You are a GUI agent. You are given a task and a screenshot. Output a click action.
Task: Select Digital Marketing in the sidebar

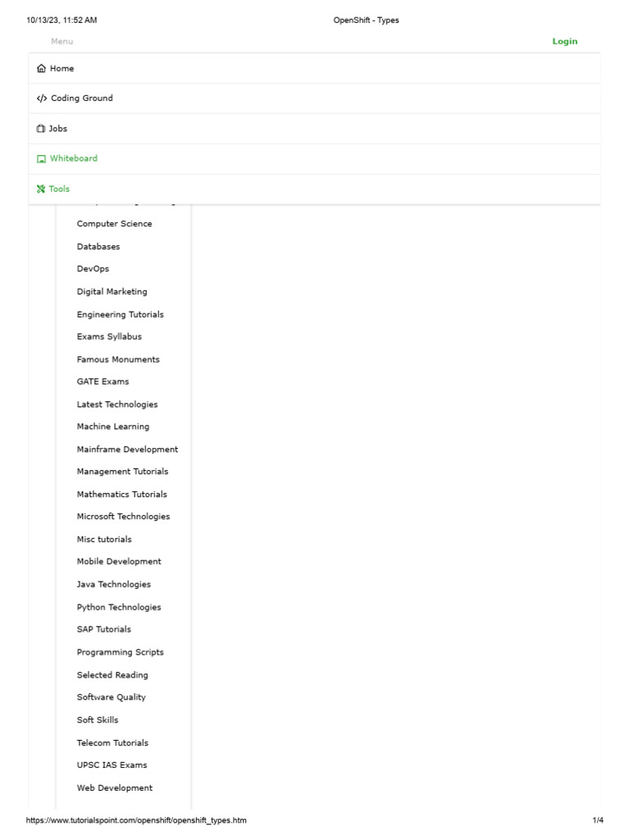(112, 292)
